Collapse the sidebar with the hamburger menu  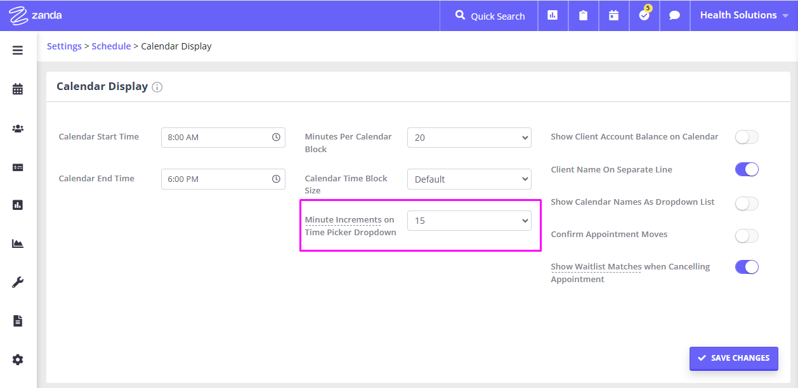tap(17, 50)
